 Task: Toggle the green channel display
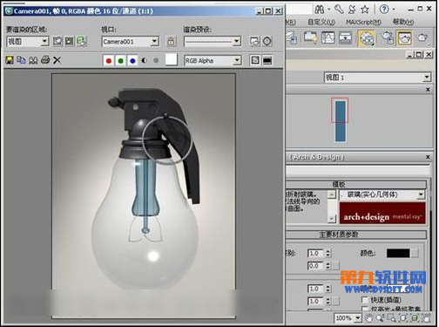coord(120,61)
